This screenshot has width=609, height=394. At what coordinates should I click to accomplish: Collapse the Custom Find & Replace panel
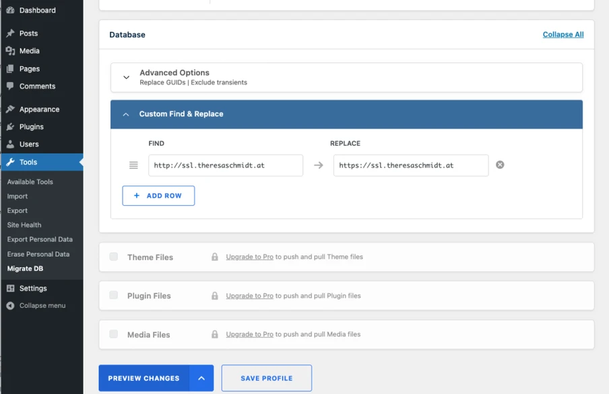point(126,114)
